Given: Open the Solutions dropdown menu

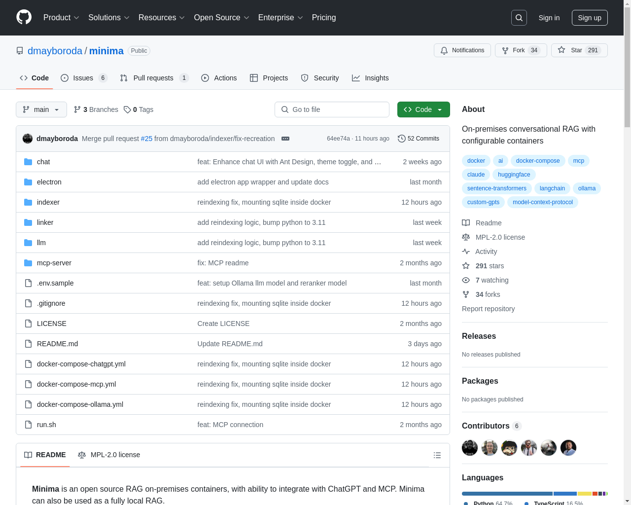Looking at the screenshot, I should coord(109,18).
